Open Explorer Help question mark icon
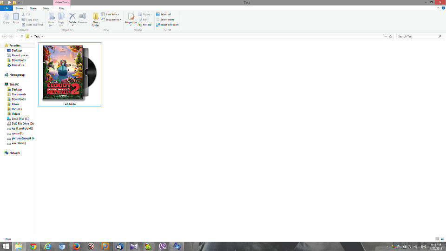Viewport: 446px width, 251px height. click(x=443, y=8)
